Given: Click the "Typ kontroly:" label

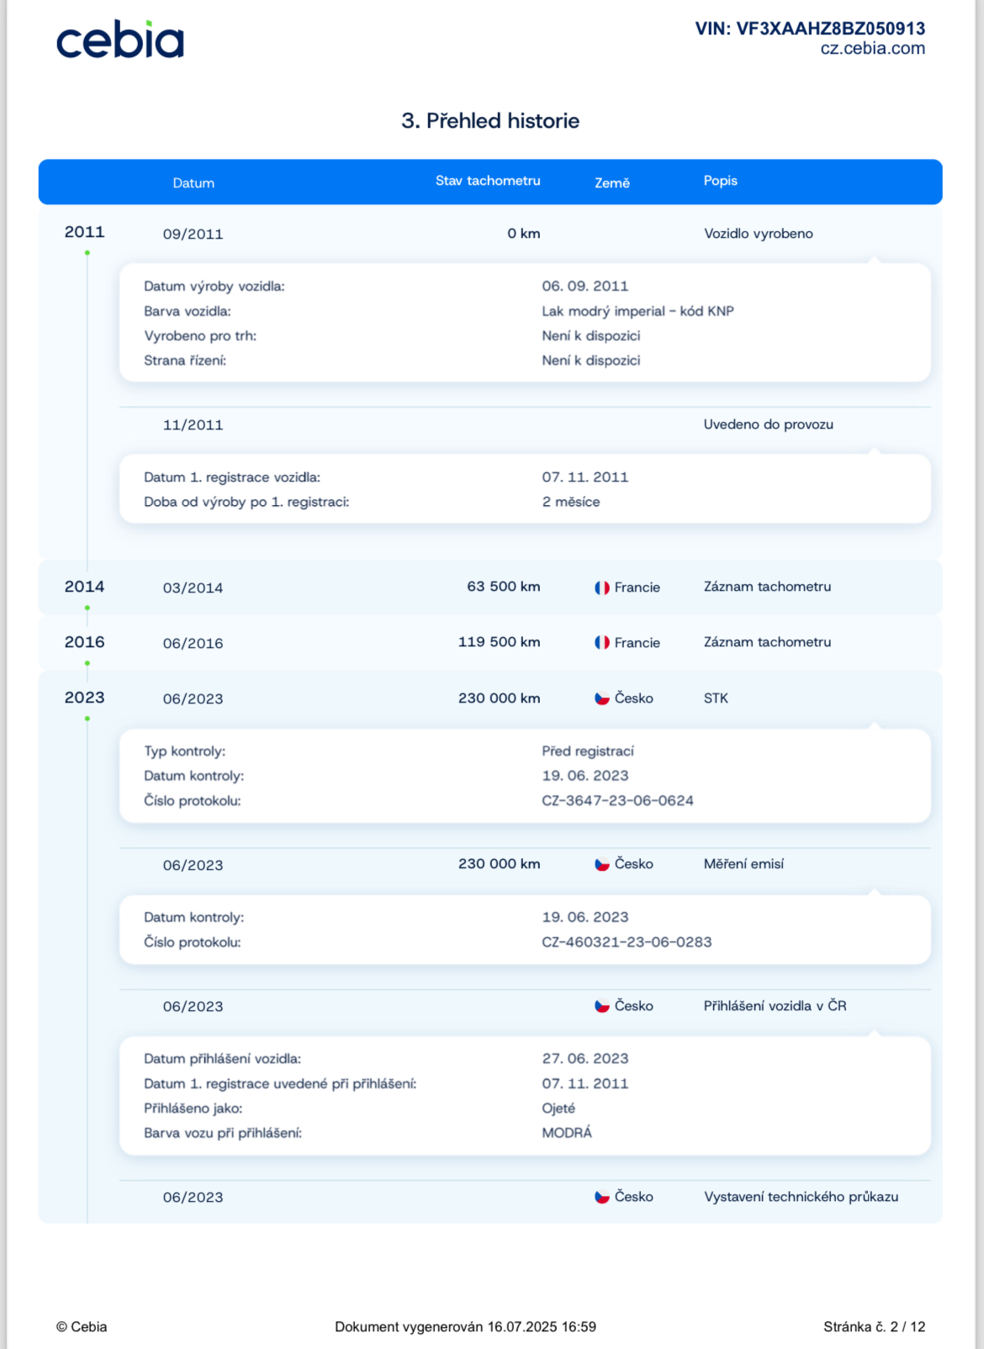Looking at the screenshot, I should [x=185, y=751].
